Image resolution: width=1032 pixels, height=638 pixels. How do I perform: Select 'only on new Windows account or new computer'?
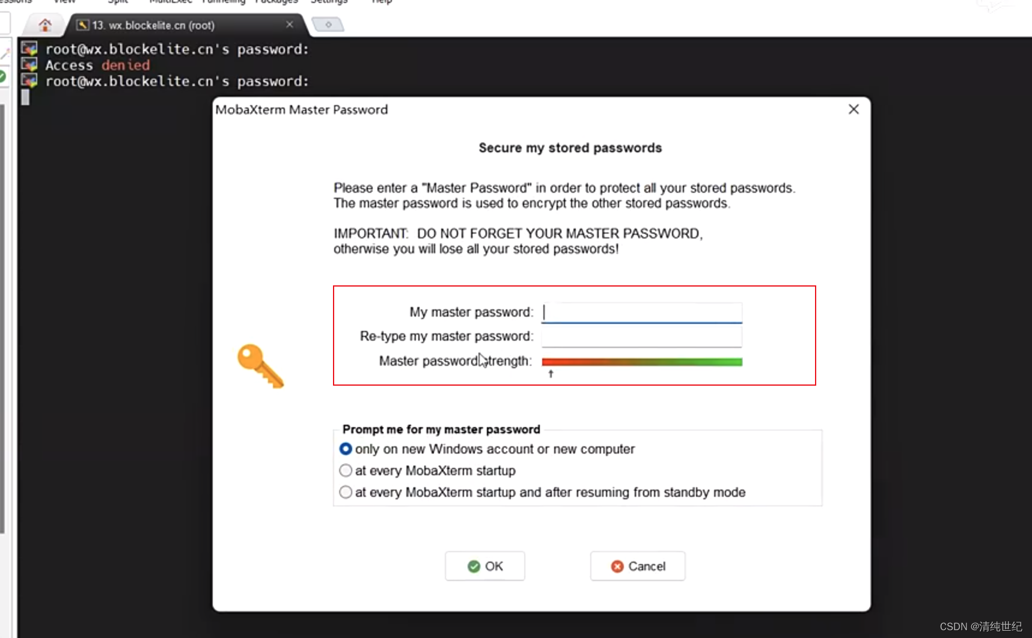[346, 449]
